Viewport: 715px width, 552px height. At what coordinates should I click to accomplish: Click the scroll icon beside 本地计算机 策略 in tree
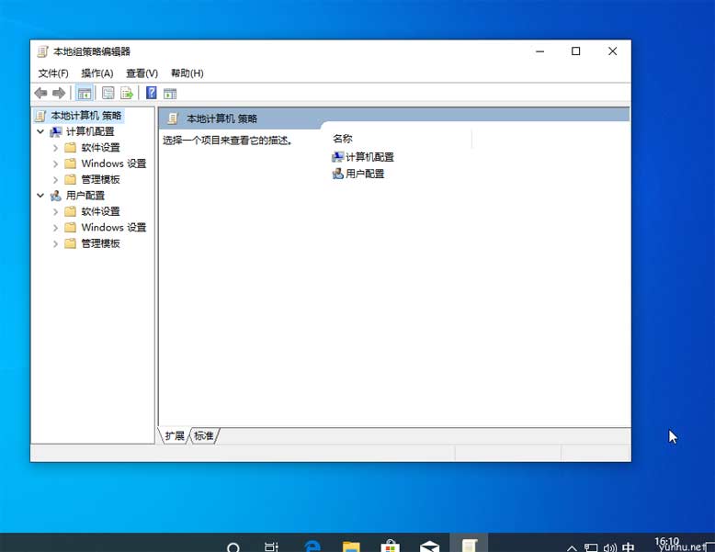40,116
